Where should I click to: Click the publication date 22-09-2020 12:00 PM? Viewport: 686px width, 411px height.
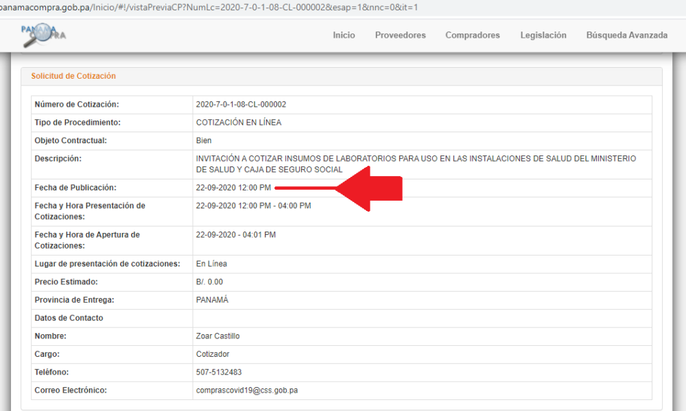click(234, 188)
